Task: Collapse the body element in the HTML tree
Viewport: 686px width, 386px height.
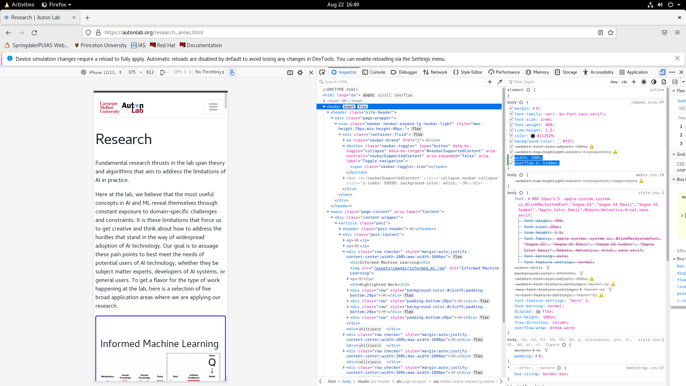Action: (x=324, y=106)
